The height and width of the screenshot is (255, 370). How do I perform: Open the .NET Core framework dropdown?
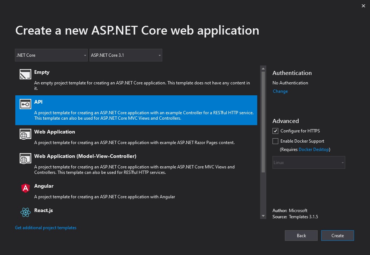51,55
